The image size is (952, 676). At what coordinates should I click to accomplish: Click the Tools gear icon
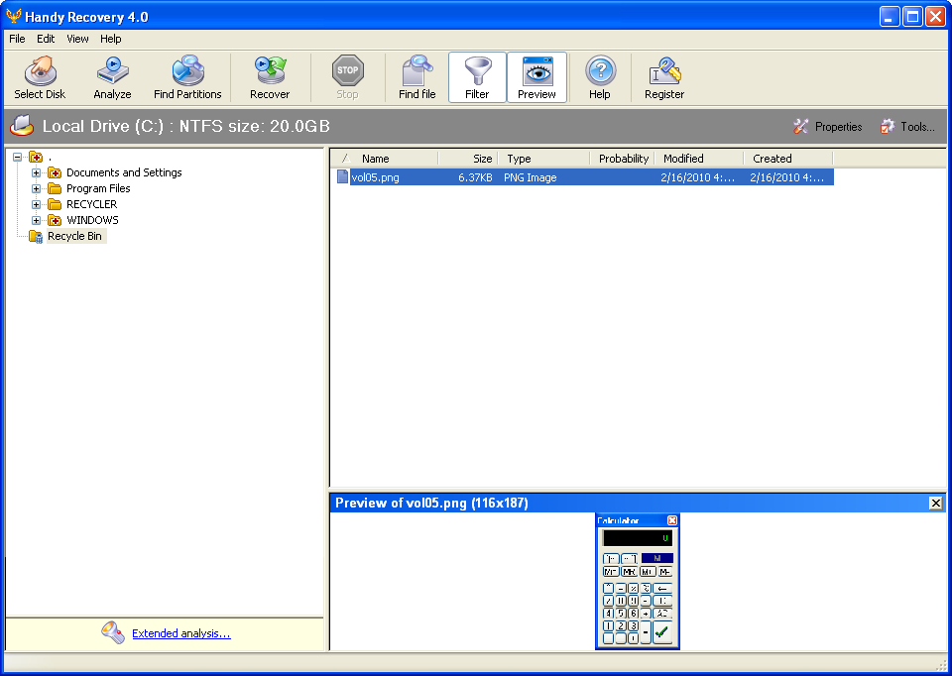point(887,126)
